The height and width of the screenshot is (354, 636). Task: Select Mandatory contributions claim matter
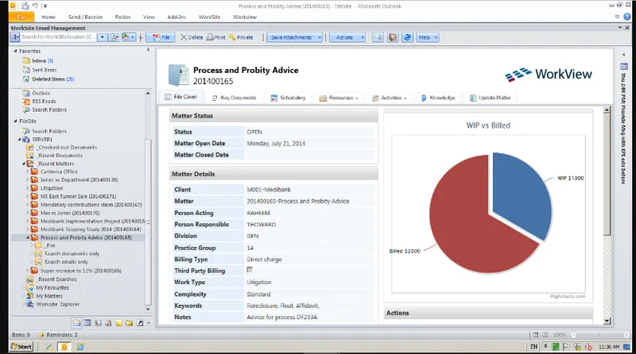click(x=87, y=205)
